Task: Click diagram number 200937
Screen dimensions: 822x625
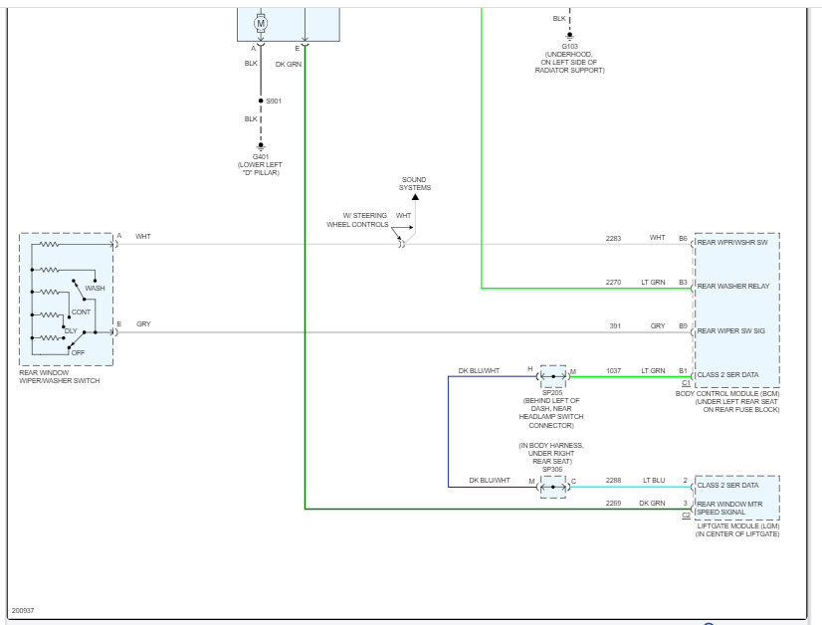Action: tap(23, 610)
